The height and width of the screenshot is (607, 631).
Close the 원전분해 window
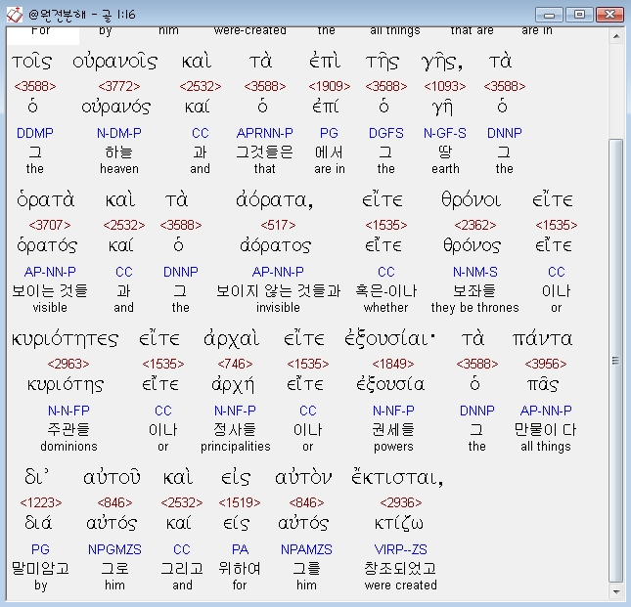point(609,15)
